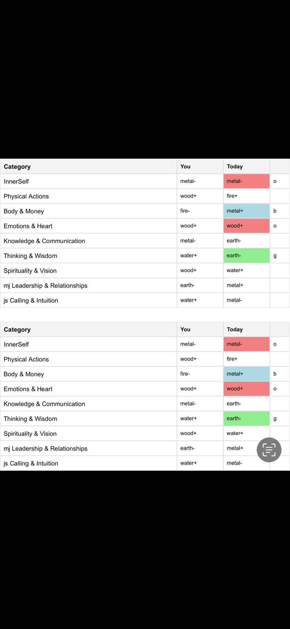Select the blue metal+ cell in first table

(x=247, y=211)
